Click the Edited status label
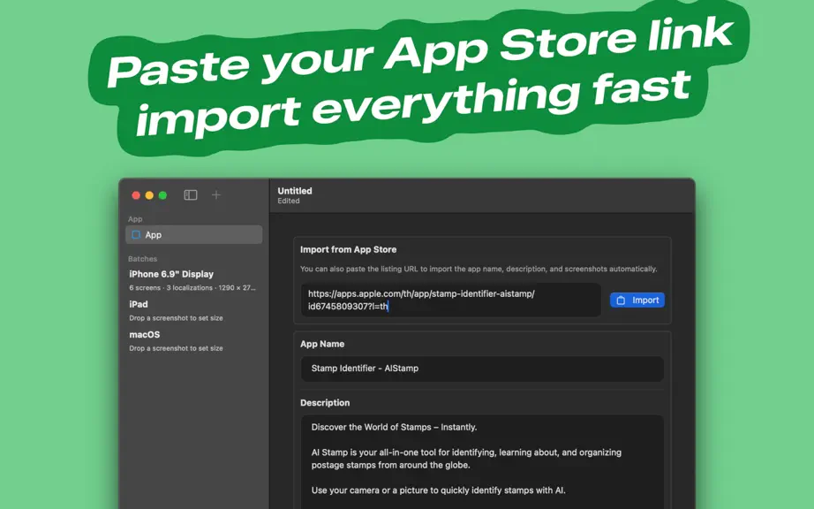Screen dimensions: 814x509 point(289,201)
